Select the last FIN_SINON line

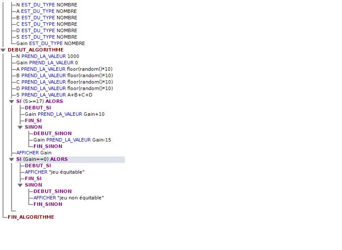pyautogui.click(x=48, y=204)
